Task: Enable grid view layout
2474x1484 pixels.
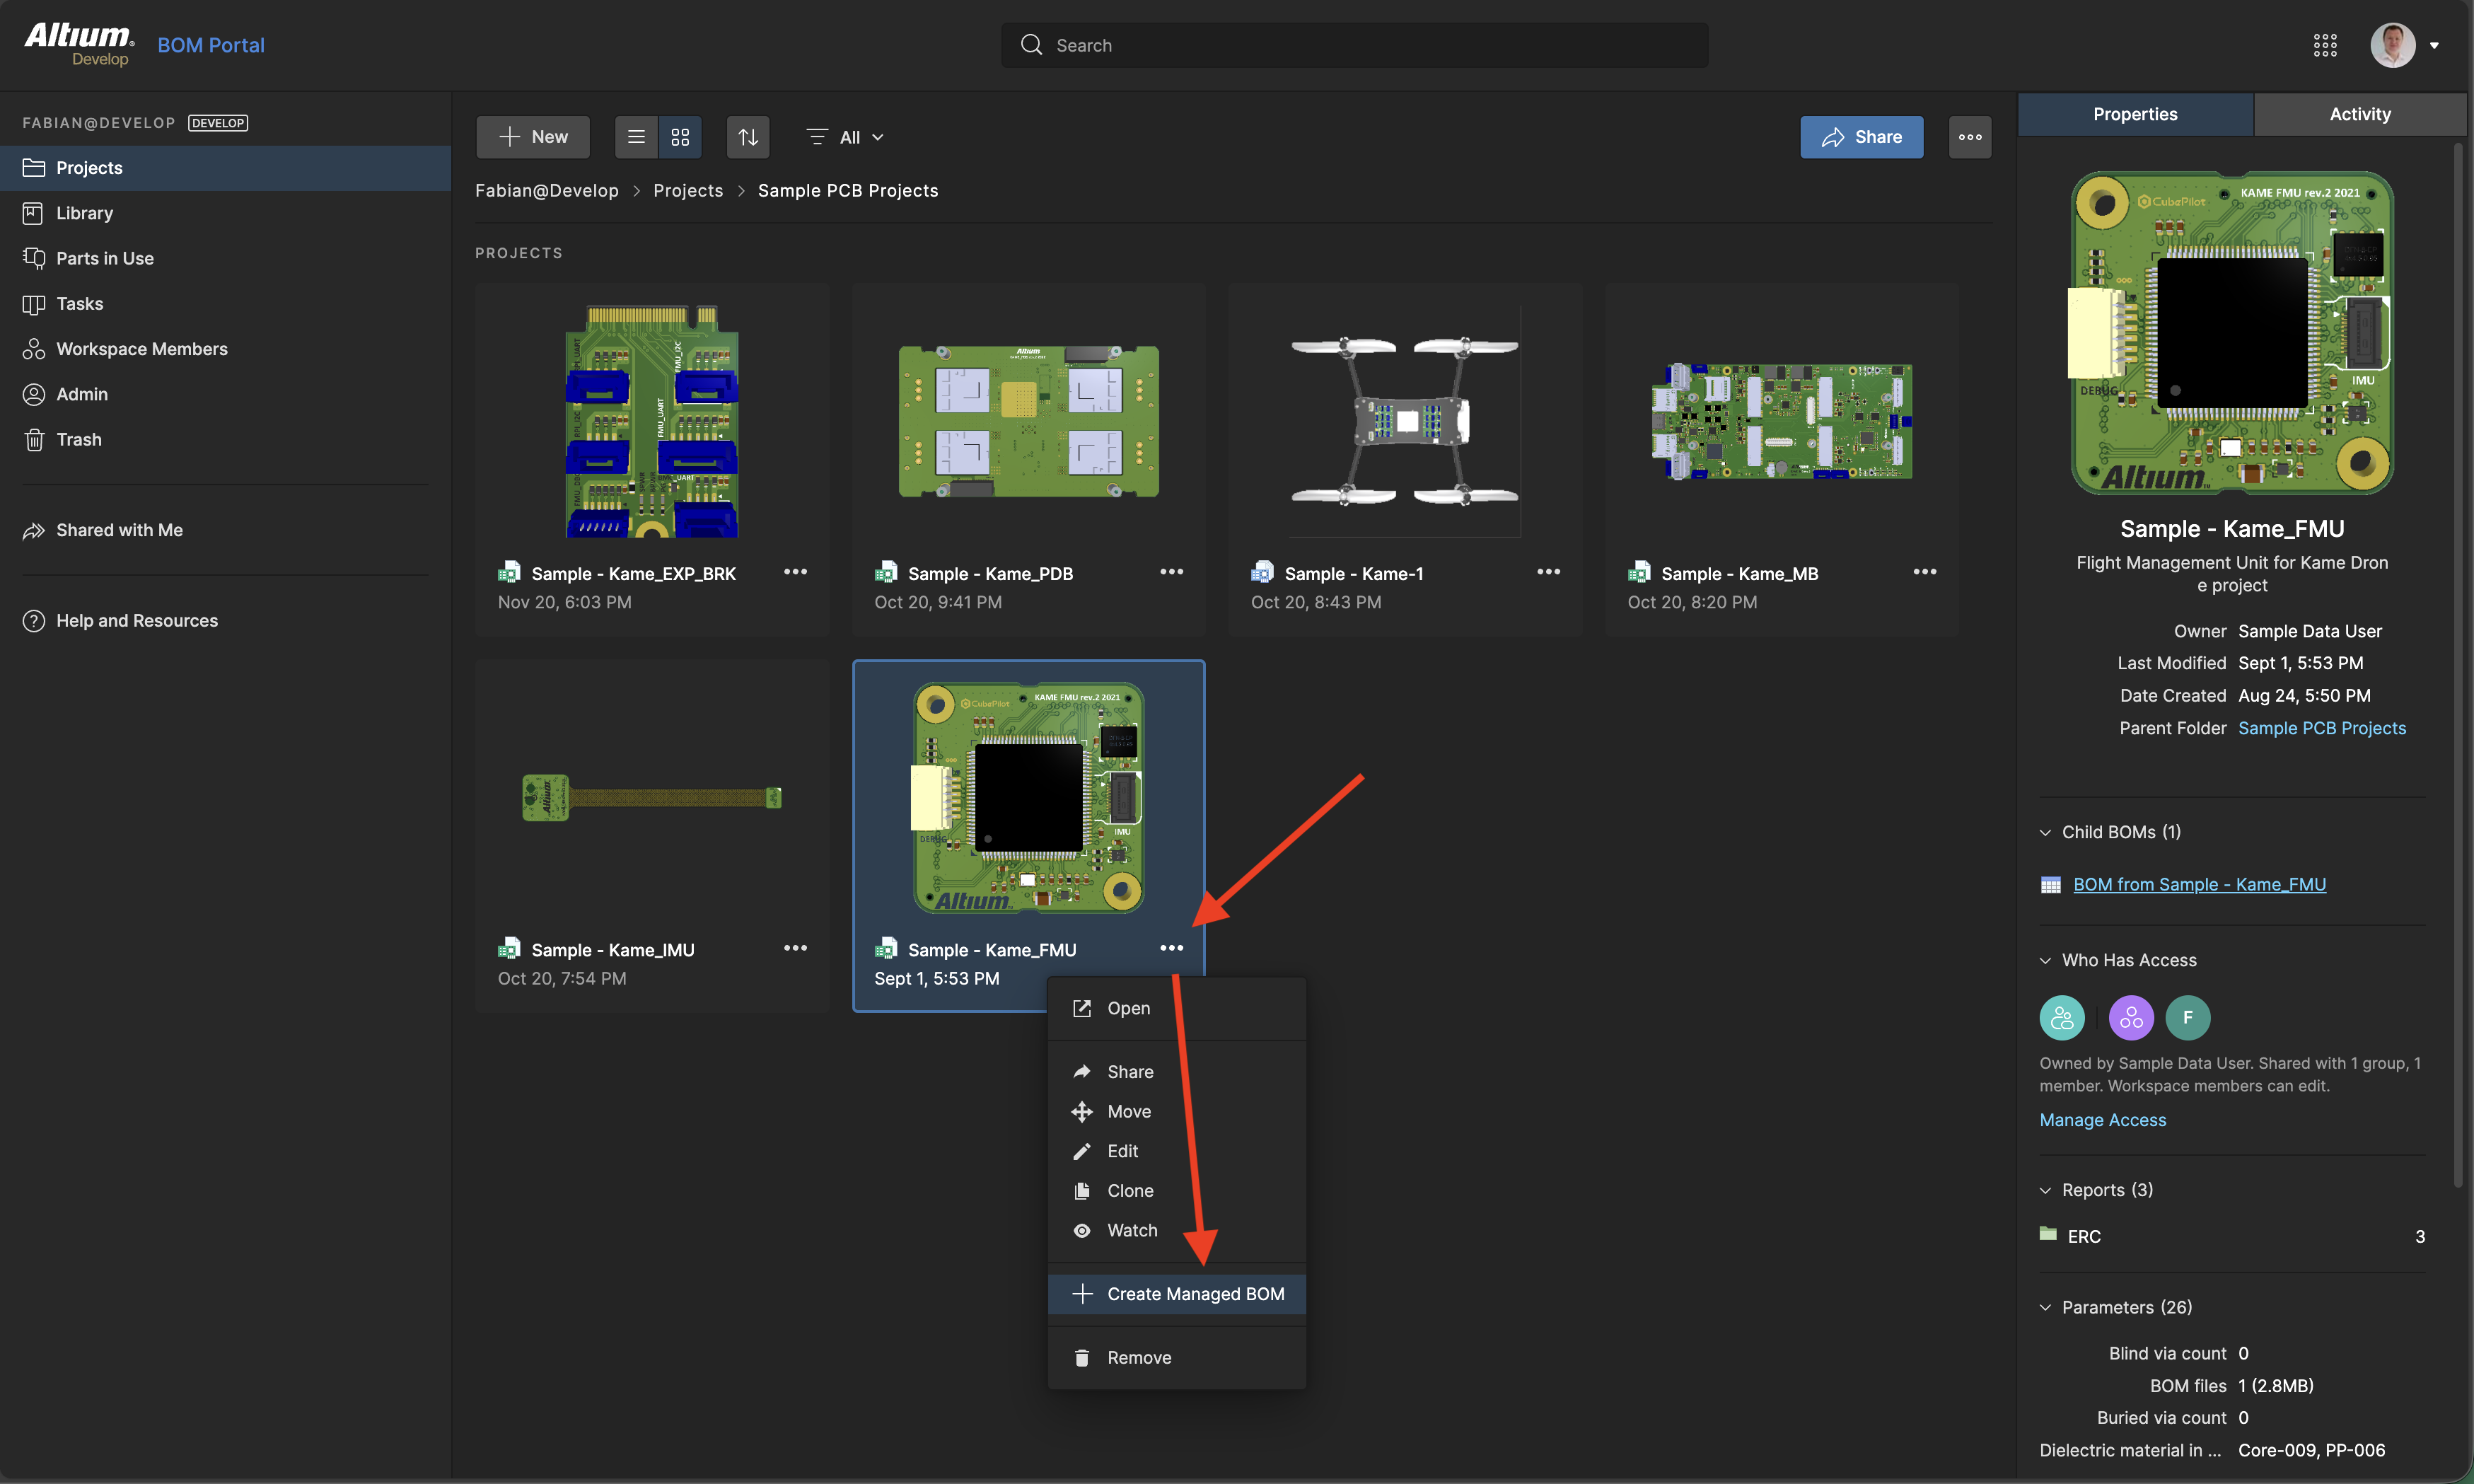Action: (x=680, y=136)
